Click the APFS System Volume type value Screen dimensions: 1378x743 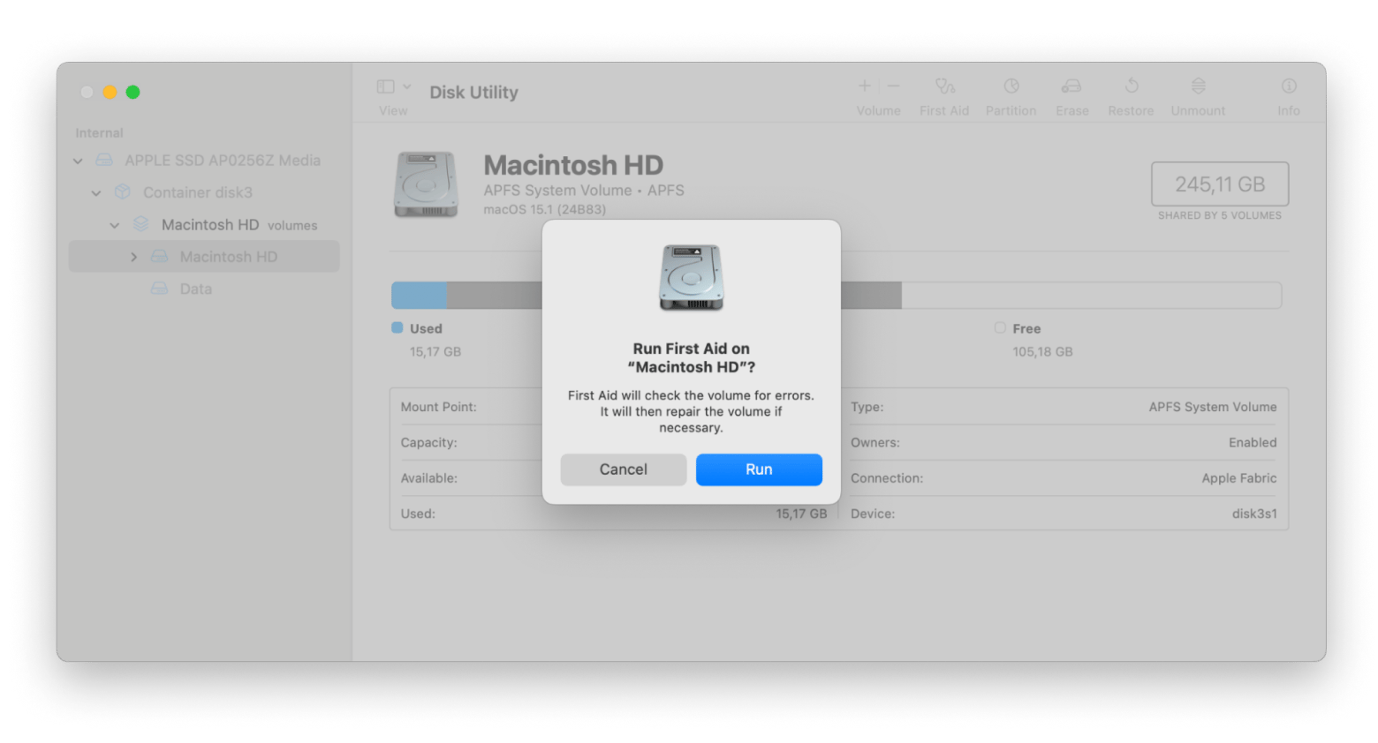[x=1213, y=407]
